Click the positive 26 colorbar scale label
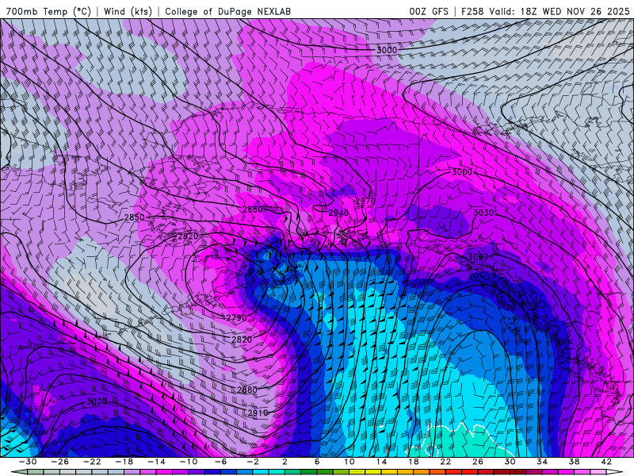The height and width of the screenshot is (476, 634). pyautogui.click(x=478, y=462)
